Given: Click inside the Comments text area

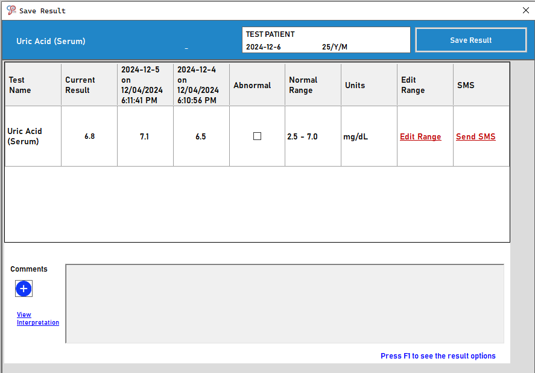Looking at the screenshot, I should tap(284, 304).
